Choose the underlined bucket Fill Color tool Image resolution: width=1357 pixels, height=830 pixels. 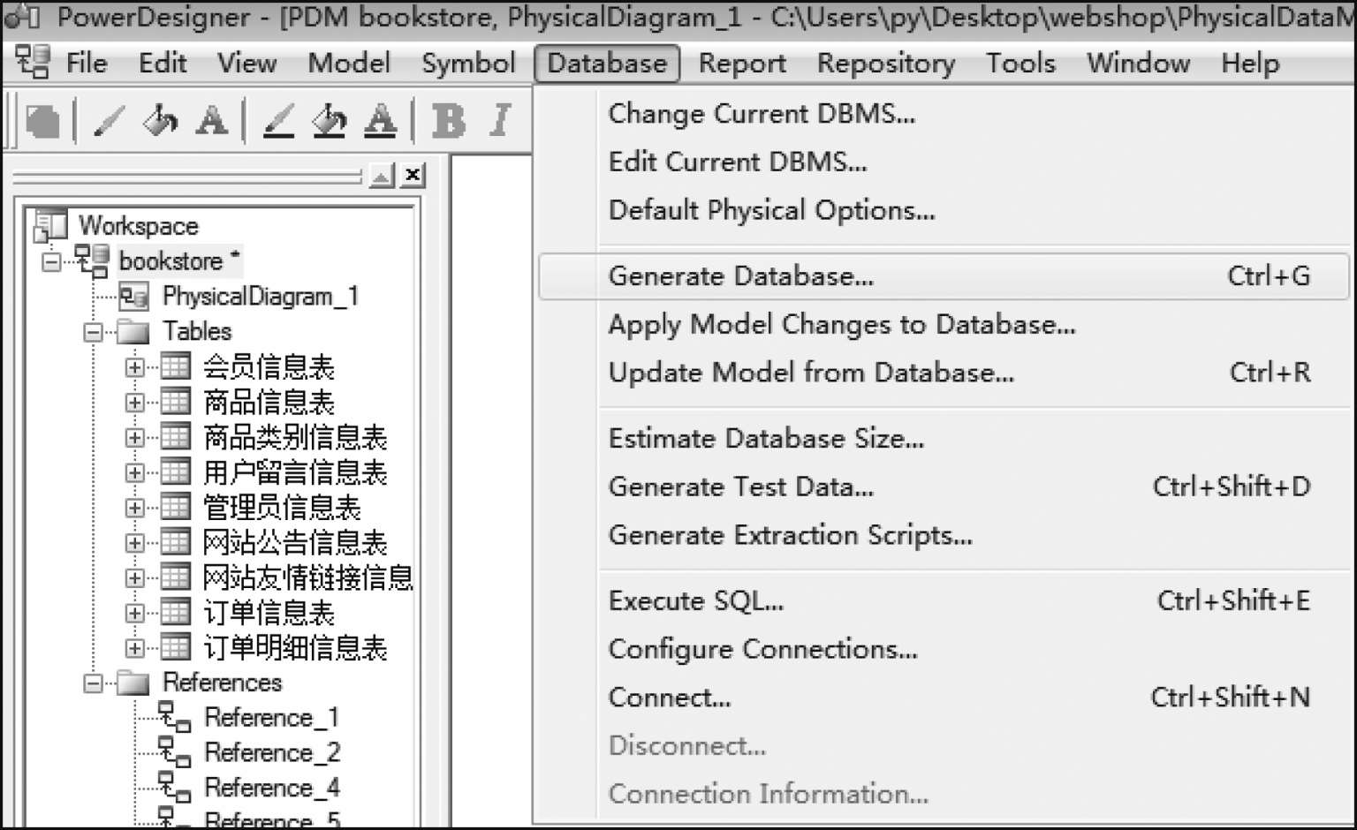coord(330,120)
